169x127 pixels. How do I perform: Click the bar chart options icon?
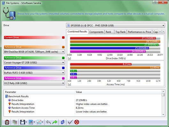[x=31, y=122]
